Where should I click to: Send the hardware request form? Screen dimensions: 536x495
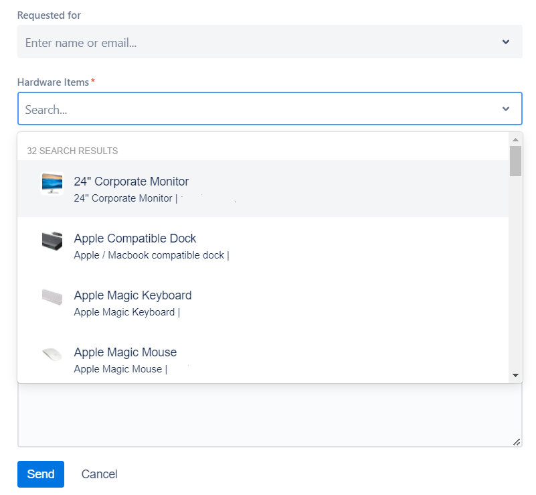tap(41, 474)
